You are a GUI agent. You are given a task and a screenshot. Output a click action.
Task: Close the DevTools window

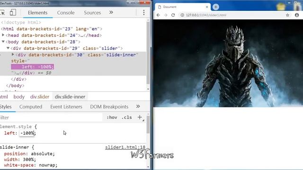pos(145,2)
